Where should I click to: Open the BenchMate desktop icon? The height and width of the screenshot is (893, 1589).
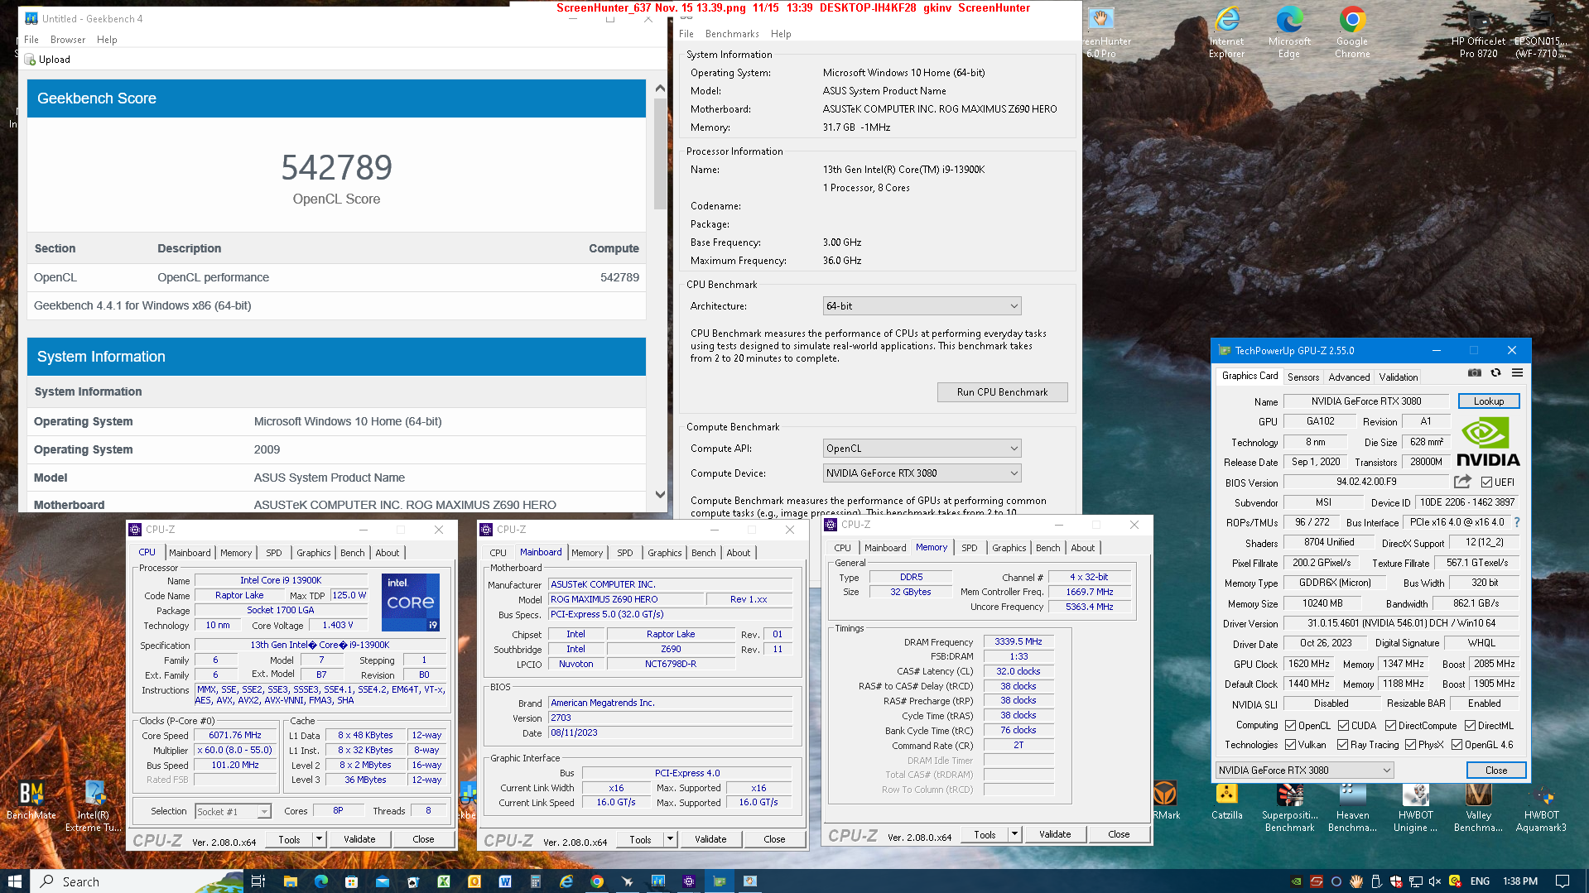pos(31,800)
